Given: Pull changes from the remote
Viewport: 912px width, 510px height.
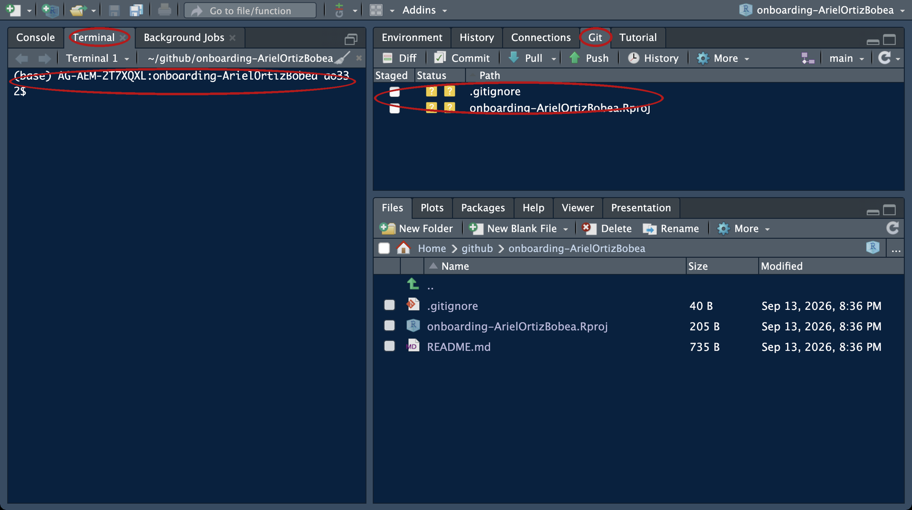Looking at the screenshot, I should tap(526, 58).
